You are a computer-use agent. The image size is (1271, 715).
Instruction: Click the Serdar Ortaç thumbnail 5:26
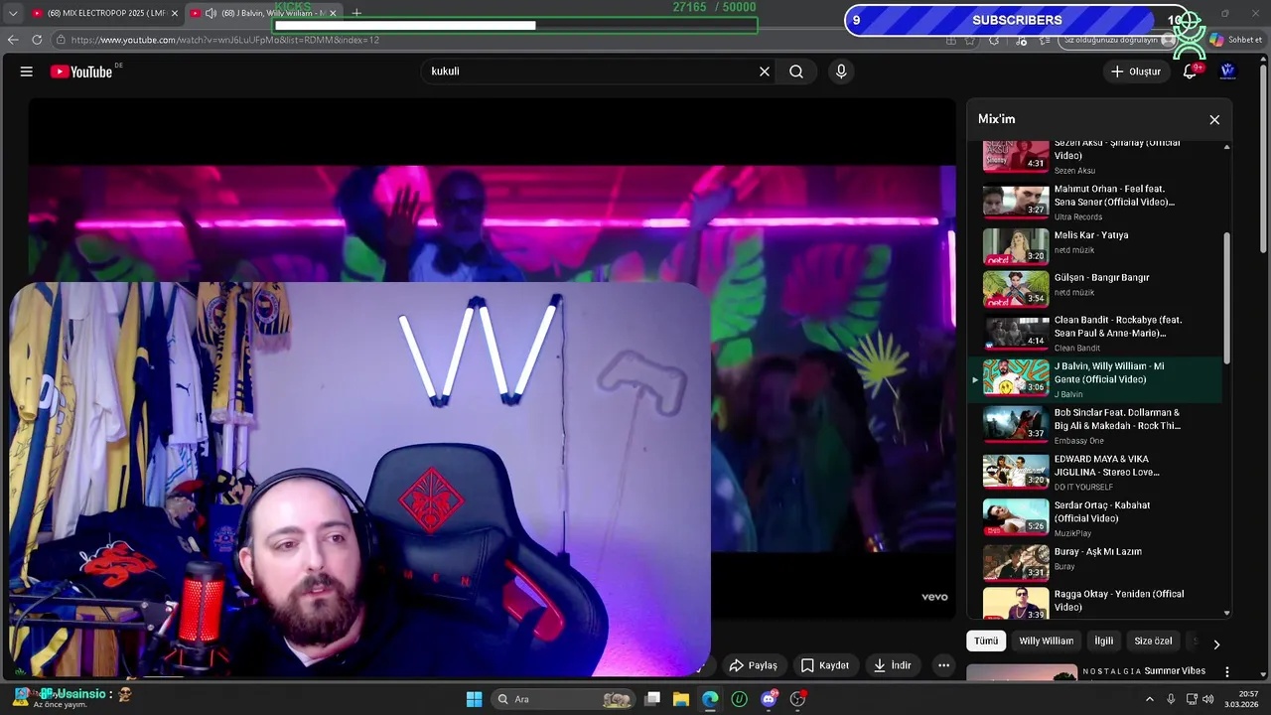click(1016, 517)
